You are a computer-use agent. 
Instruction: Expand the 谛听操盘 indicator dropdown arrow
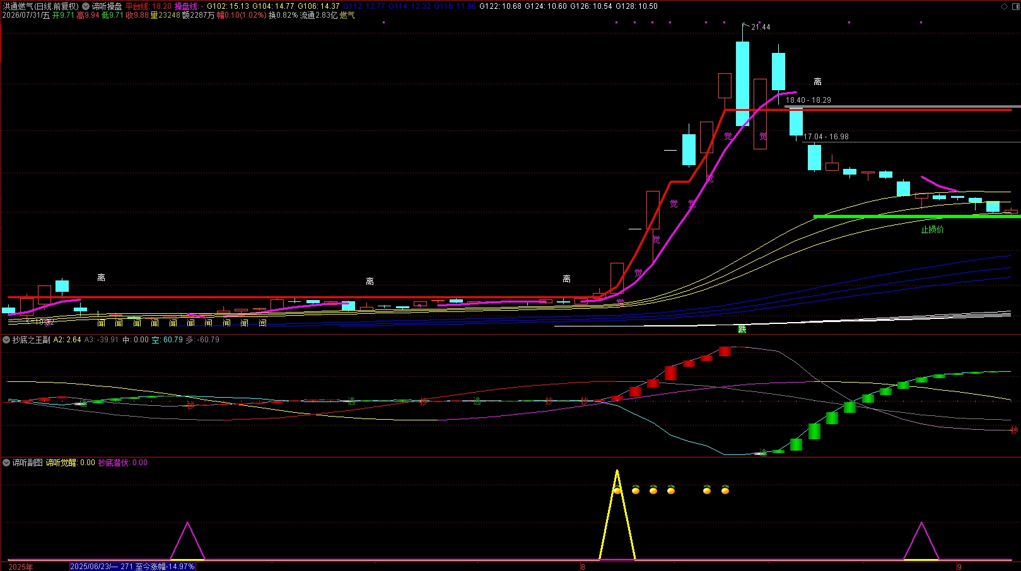(86, 6)
